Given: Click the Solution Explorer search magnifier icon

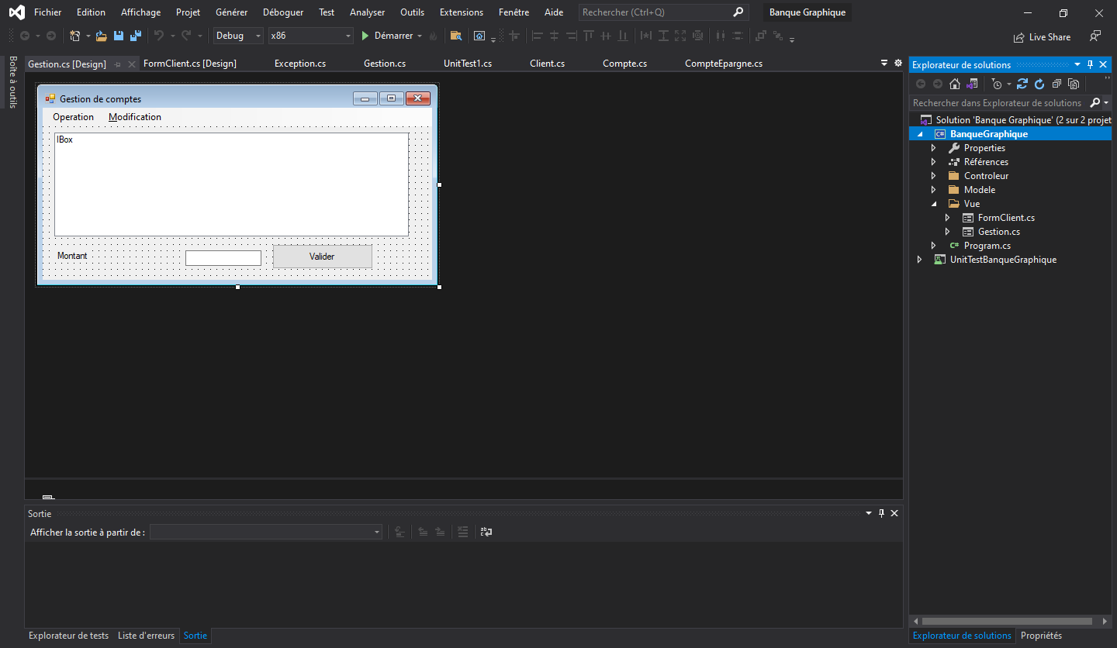Looking at the screenshot, I should [x=1095, y=102].
